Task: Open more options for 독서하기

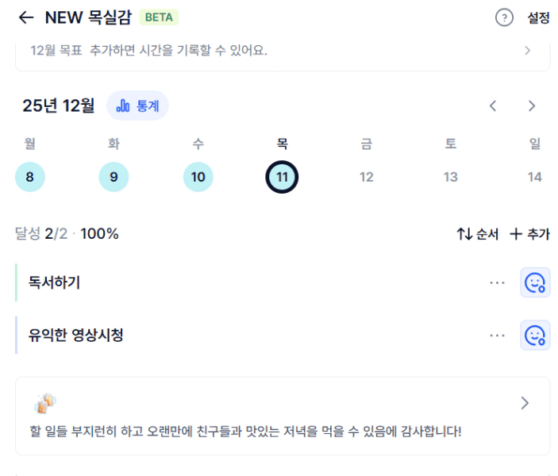Action: click(x=498, y=282)
